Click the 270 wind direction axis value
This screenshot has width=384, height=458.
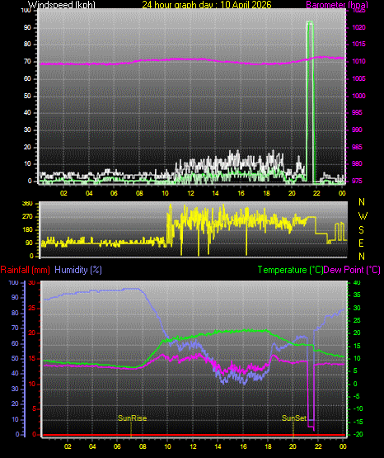[28, 217]
